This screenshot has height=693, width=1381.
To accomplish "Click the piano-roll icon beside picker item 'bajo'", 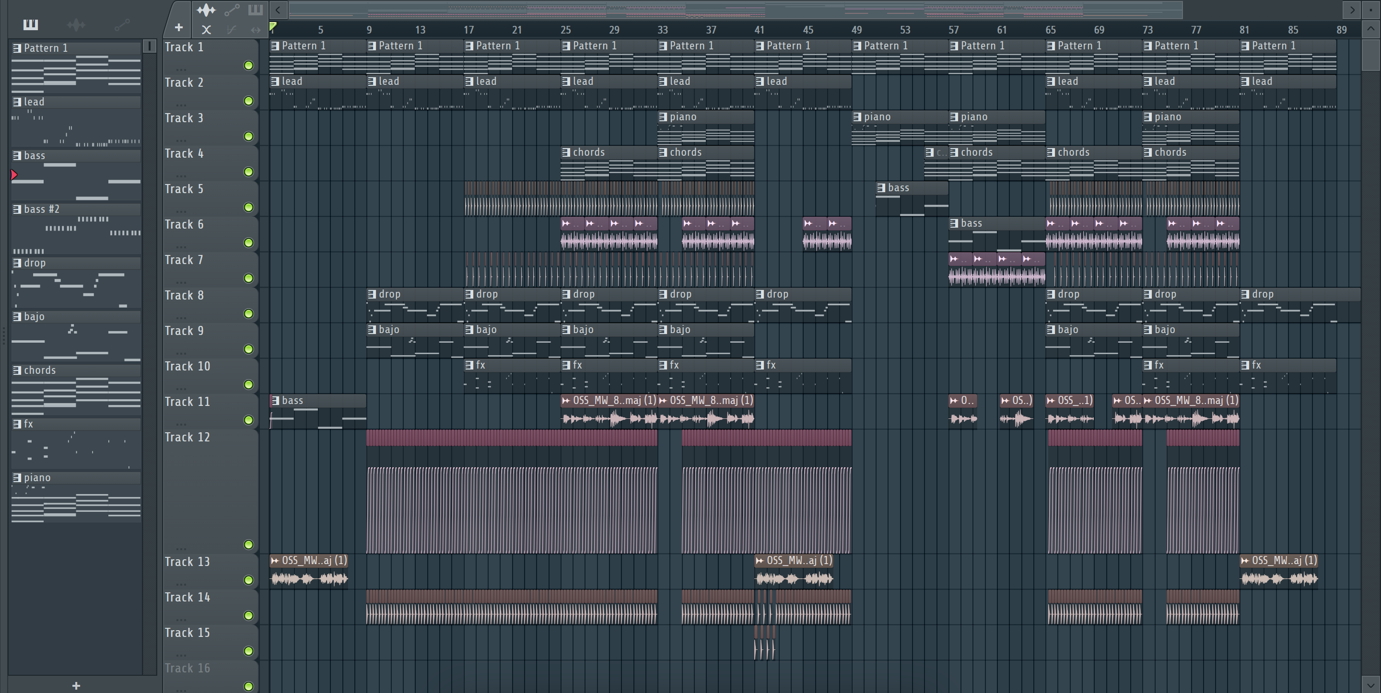I will tap(17, 317).
